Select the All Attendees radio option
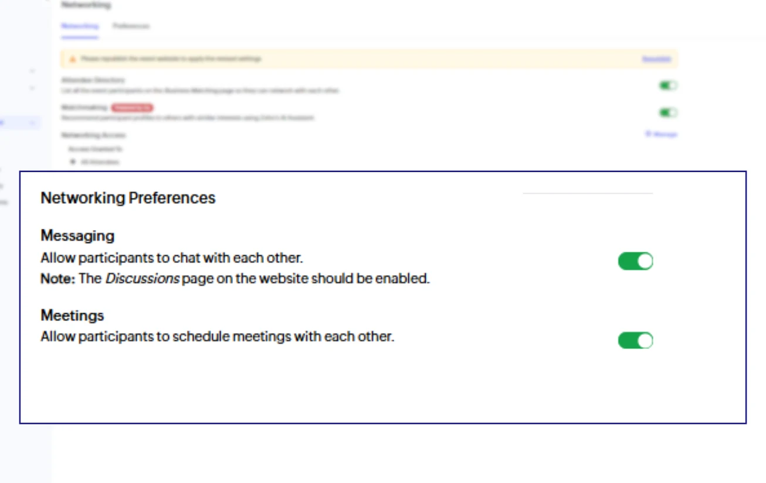 (73, 162)
